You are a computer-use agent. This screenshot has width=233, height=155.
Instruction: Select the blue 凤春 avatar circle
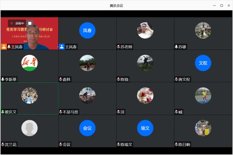click(x=87, y=31)
